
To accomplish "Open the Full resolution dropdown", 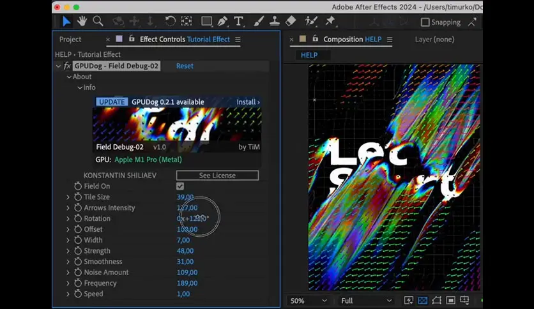I will point(367,301).
